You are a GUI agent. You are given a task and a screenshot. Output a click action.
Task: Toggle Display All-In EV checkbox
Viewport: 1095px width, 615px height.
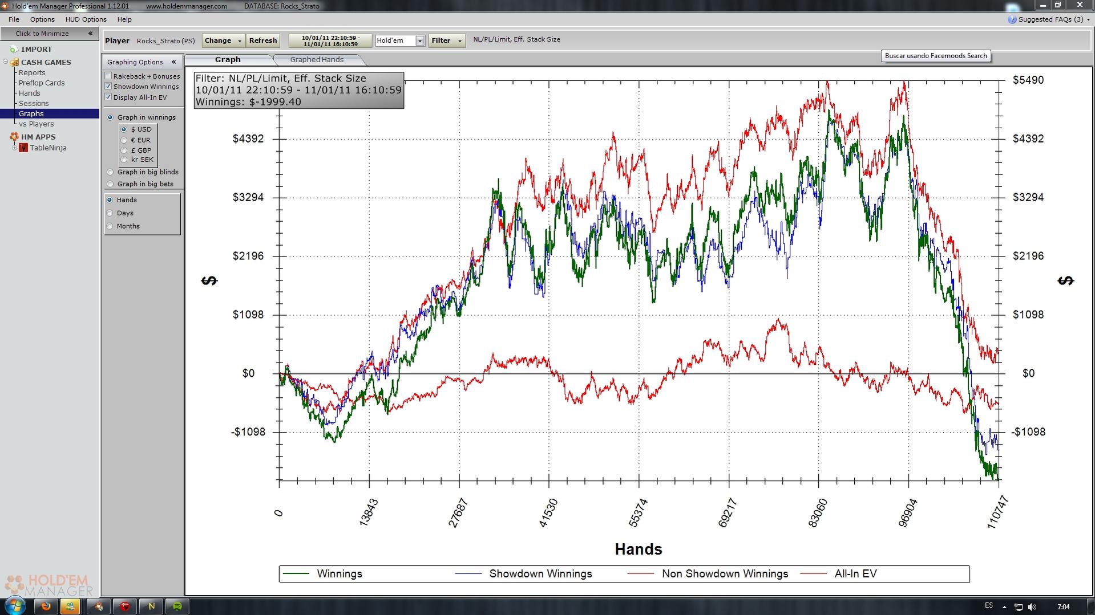point(108,97)
